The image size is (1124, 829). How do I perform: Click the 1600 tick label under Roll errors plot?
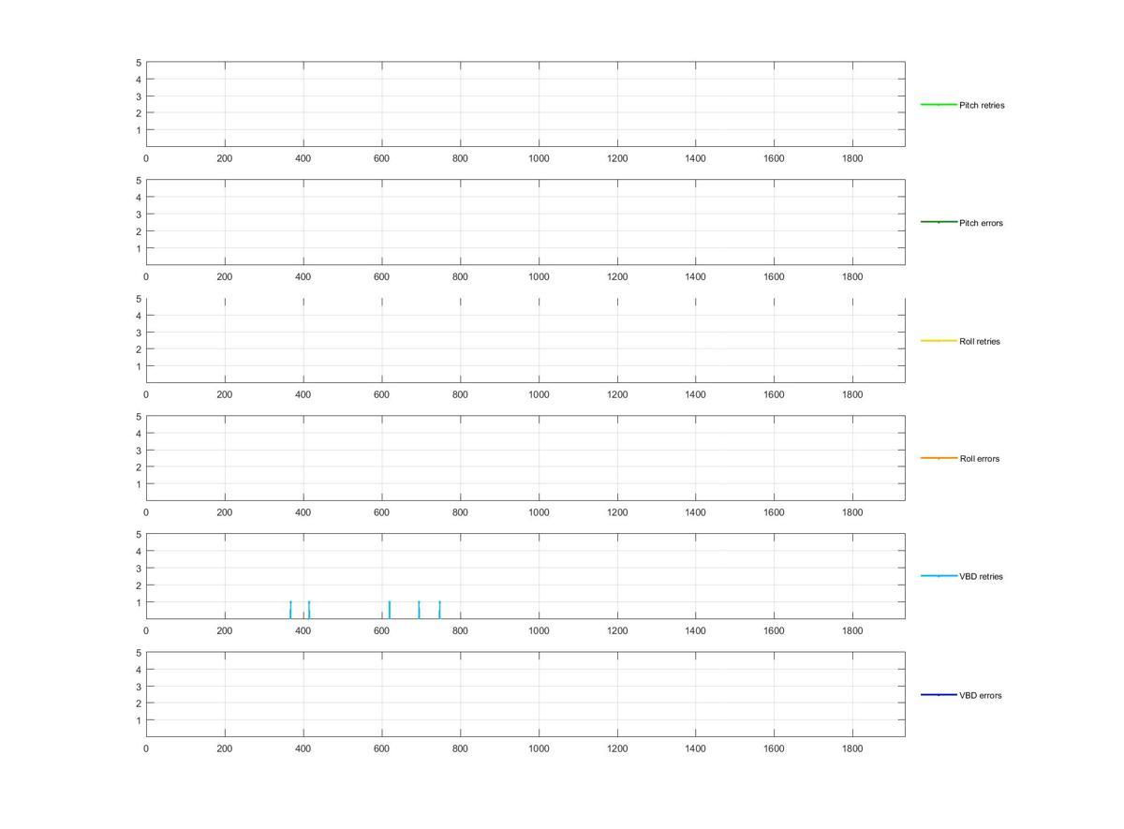click(x=774, y=512)
